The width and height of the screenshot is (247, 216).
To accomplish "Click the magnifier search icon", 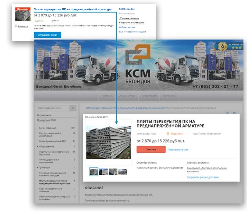I will pos(73,108).
